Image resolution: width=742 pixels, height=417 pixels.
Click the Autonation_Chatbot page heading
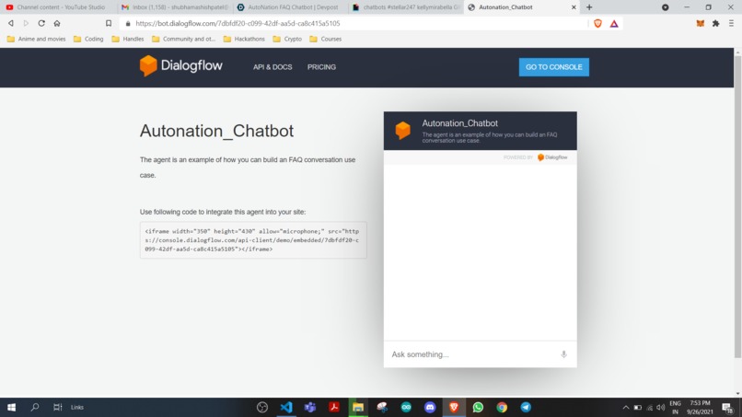(216, 131)
